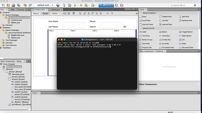Click the Search field in the IDE toolbar

(x=182, y=5)
